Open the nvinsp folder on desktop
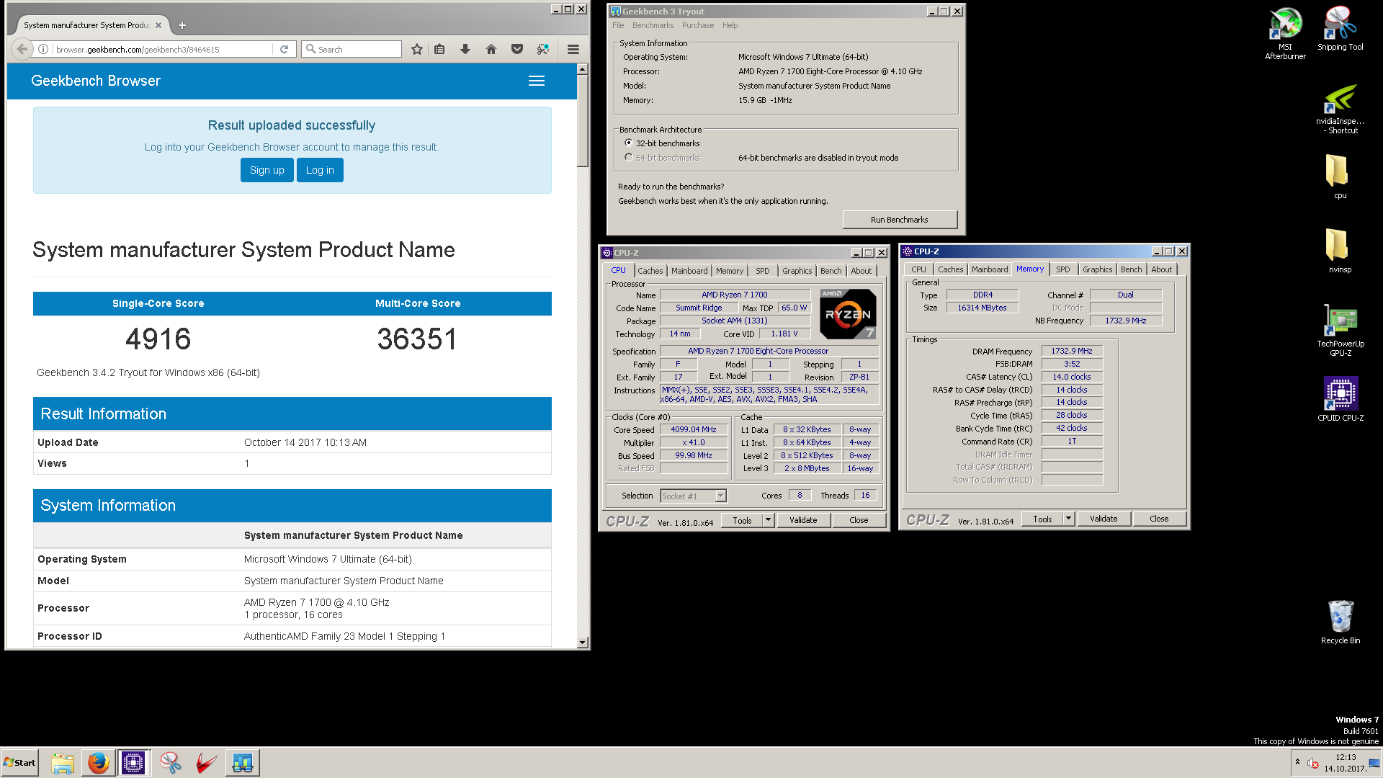This screenshot has width=1383, height=778. pyautogui.click(x=1340, y=251)
